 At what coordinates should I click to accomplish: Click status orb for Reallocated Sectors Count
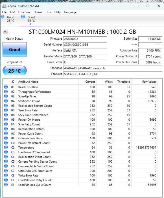pyautogui.click(x=6, y=105)
